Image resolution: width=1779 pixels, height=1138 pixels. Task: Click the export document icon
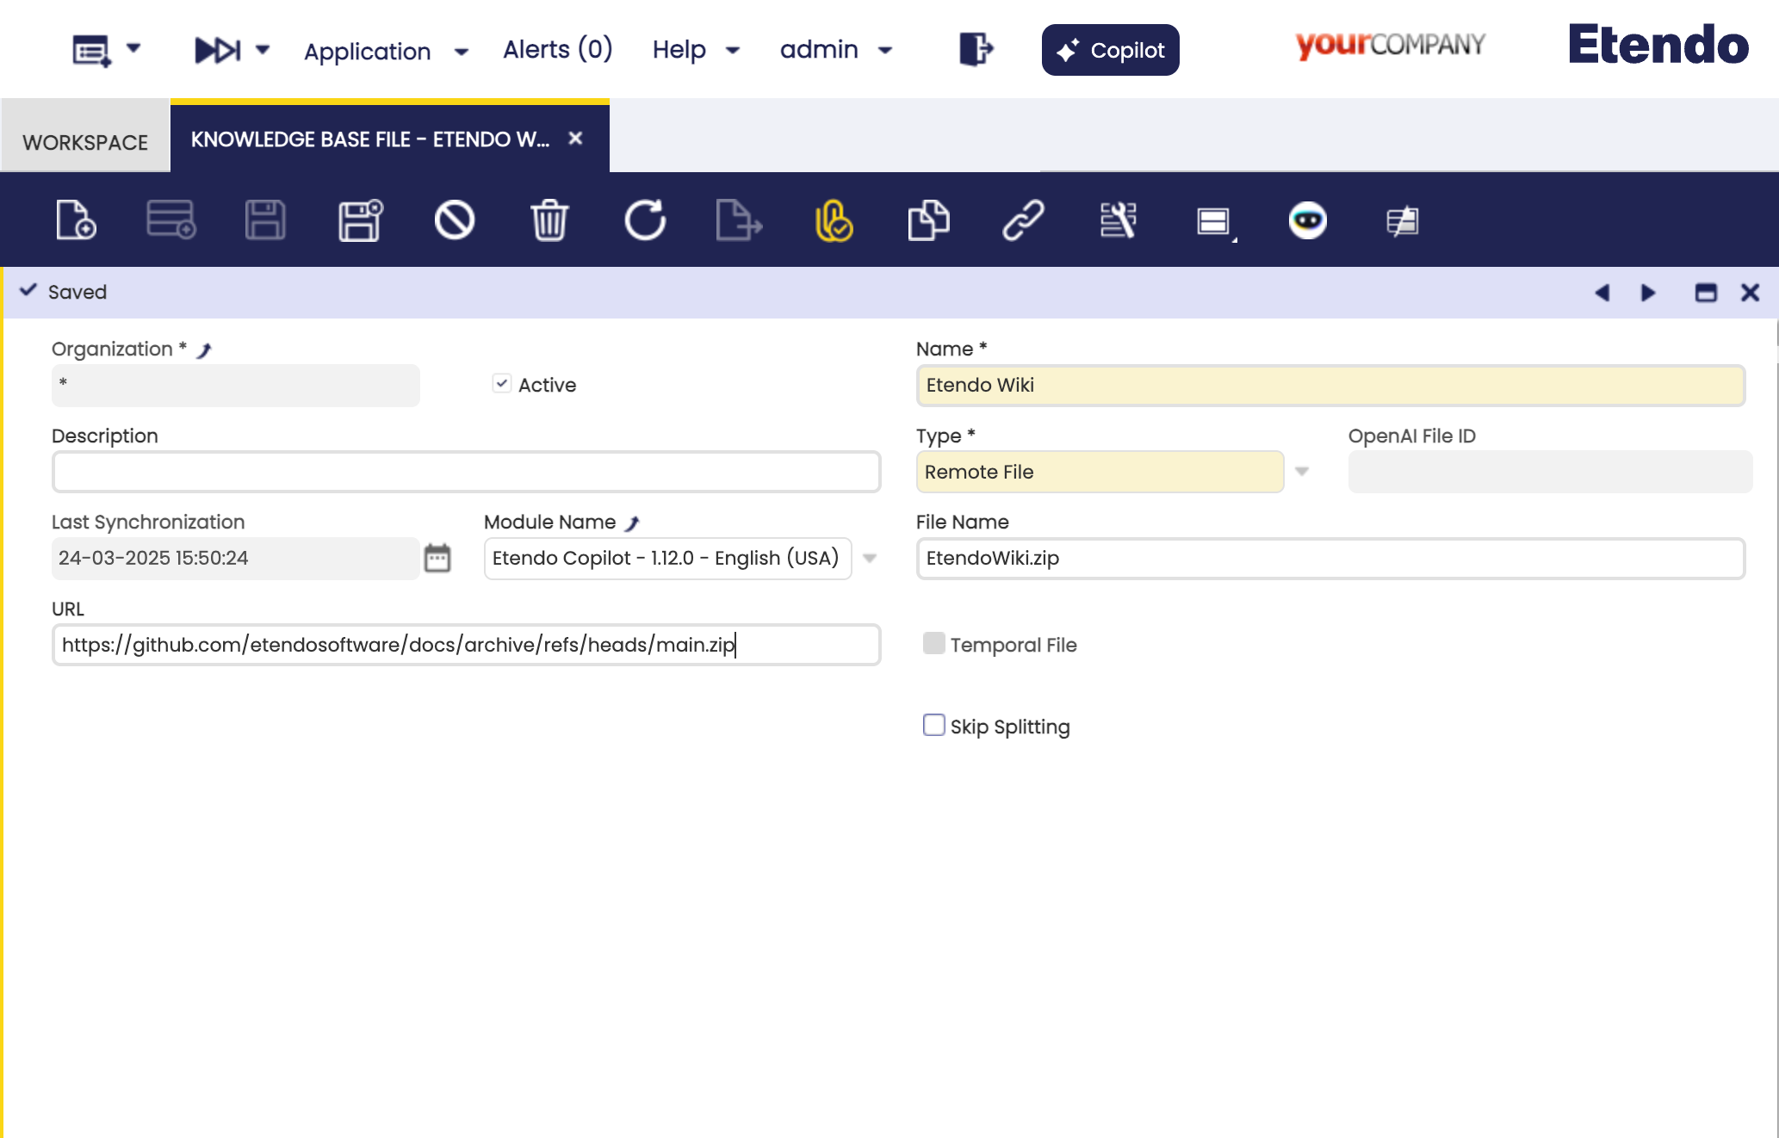click(739, 220)
